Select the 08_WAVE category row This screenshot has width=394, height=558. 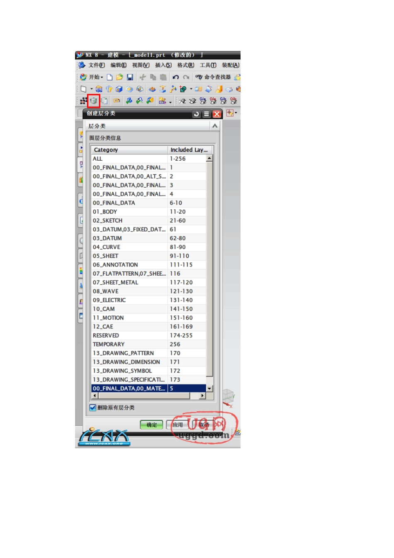[x=149, y=291]
